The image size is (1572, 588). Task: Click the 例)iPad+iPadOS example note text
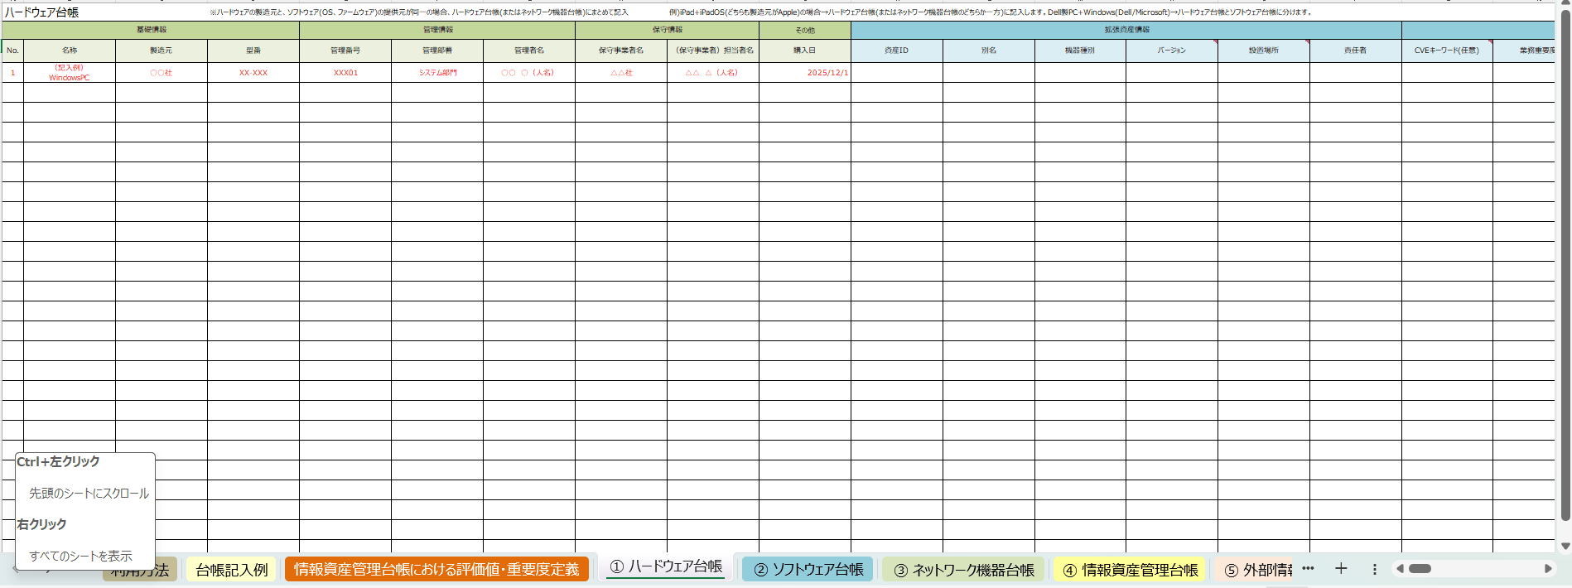pos(991,12)
